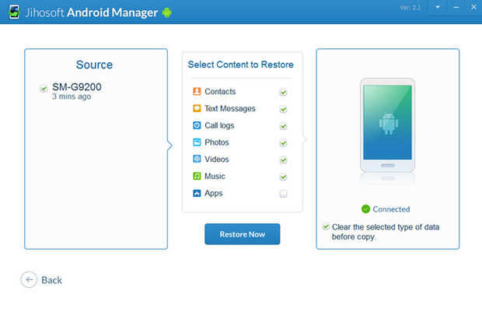Screen dimensions: 482x312
Task: Toggle the SM-G9200 backup checkbox
Action: (44, 89)
